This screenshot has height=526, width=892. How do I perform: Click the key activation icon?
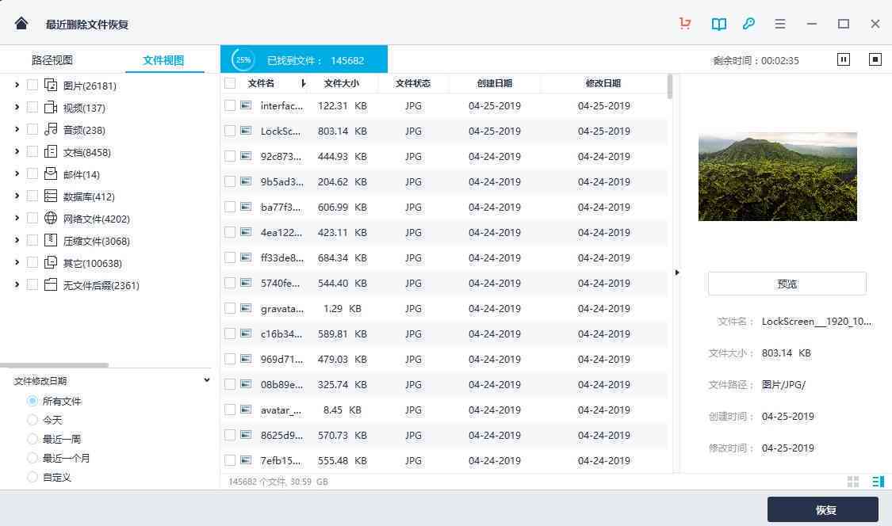(748, 23)
